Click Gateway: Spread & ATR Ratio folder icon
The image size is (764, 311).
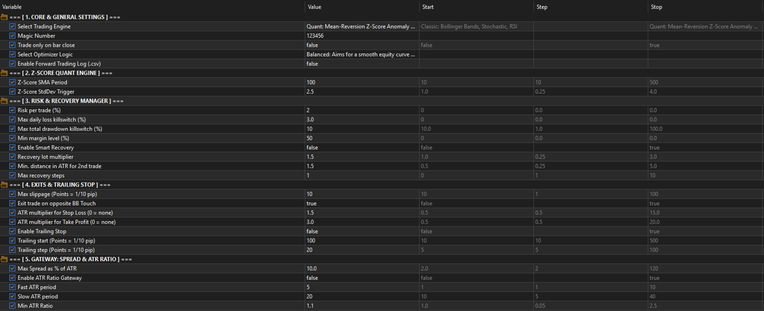point(4,259)
